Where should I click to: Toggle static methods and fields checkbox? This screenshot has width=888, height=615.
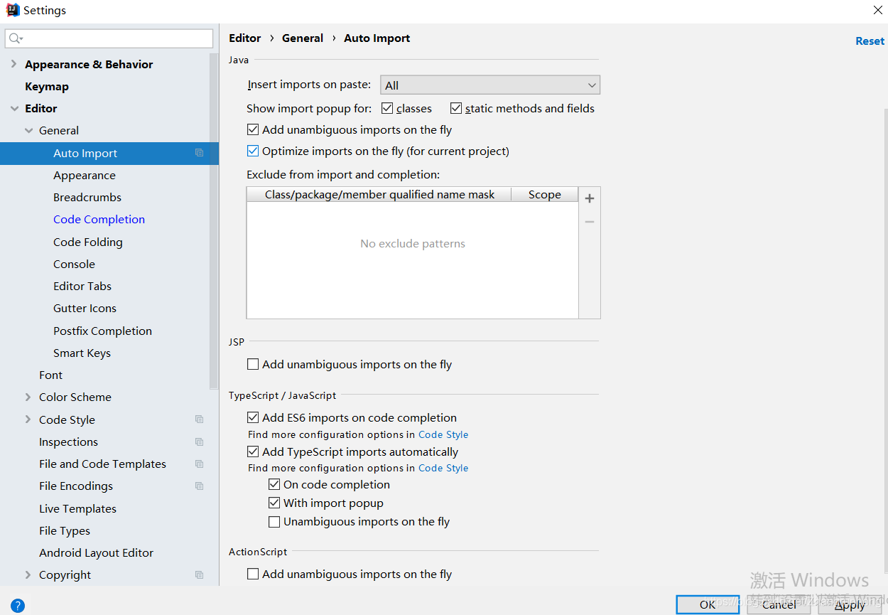coord(456,108)
